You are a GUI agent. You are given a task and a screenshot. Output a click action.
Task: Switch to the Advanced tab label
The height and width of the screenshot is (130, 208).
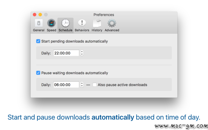tap(112, 30)
